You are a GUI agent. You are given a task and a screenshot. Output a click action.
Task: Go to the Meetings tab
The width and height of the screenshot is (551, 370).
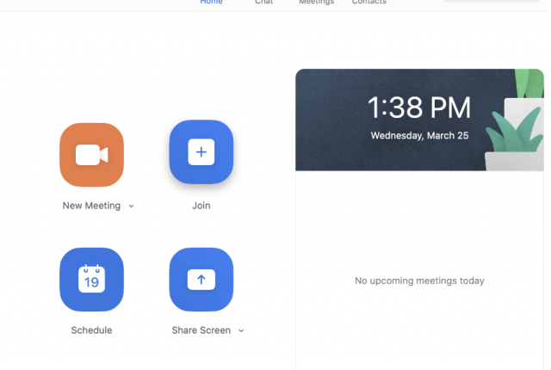click(x=317, y=2)
